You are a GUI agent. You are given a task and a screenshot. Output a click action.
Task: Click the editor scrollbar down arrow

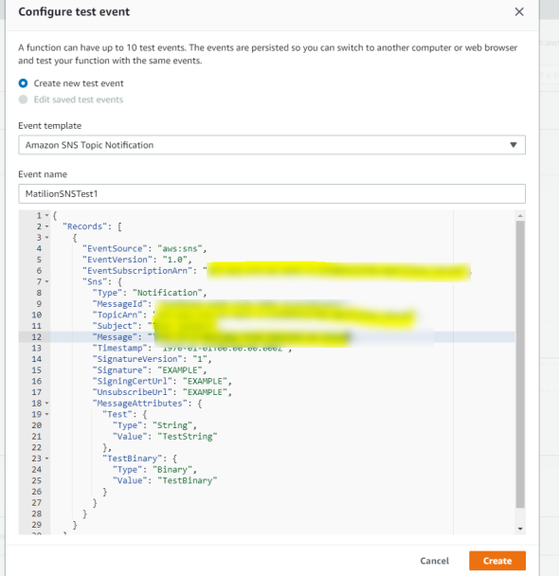[520, 529]
